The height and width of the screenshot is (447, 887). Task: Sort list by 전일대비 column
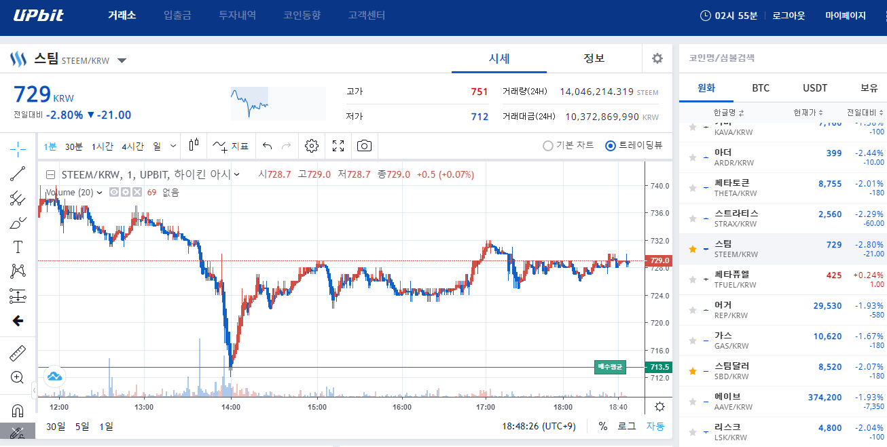tap(865, 113)
